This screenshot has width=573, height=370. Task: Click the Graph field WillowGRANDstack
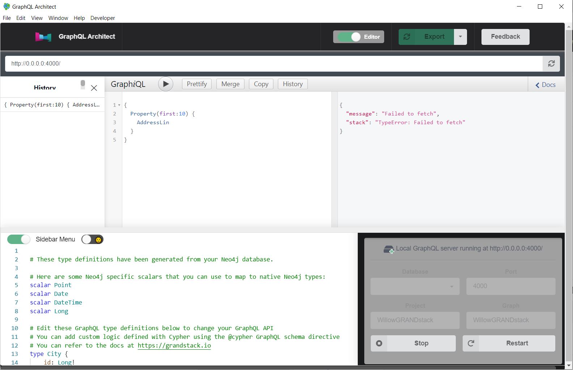[x=511, y=320]
